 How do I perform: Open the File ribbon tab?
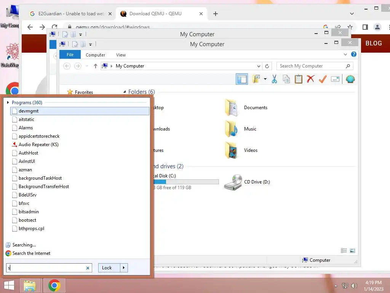tap(70, 55)
